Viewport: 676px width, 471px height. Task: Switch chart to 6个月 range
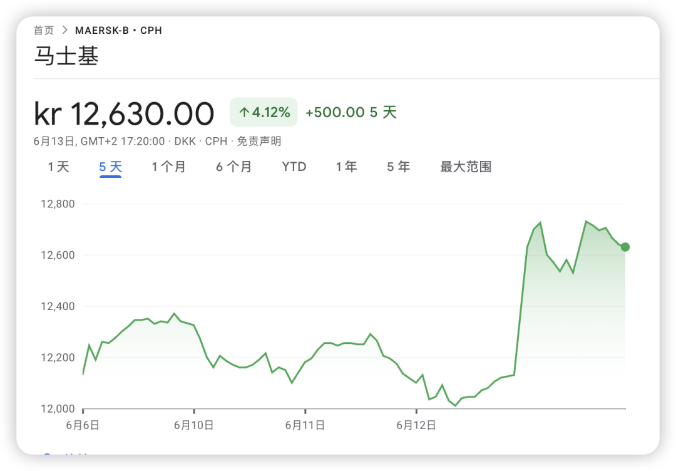233,167
